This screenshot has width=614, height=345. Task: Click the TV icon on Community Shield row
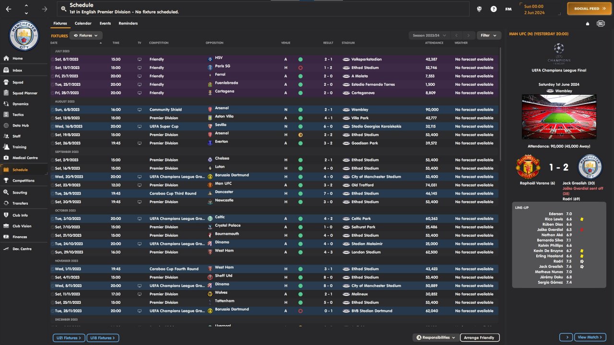point(140,110)
